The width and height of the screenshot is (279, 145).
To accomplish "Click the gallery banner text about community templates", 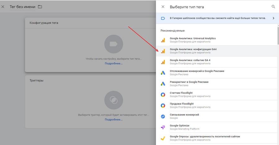I will coord(218,18).
